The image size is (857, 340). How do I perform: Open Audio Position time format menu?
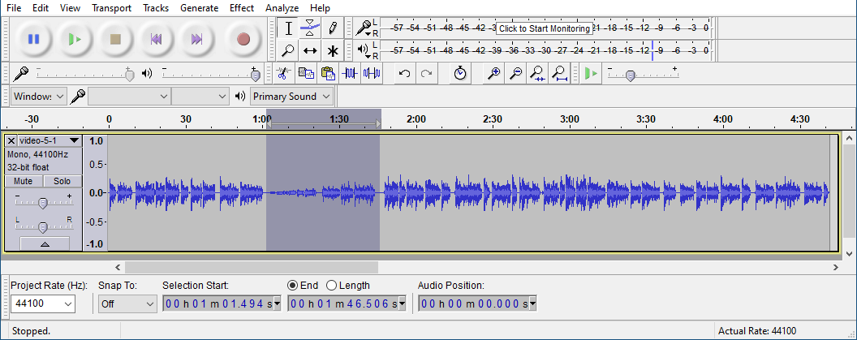coord(532,304)
